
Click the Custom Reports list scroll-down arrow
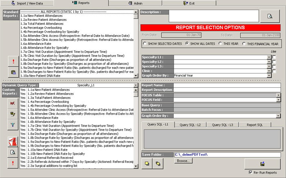click(x=136, y=166)
